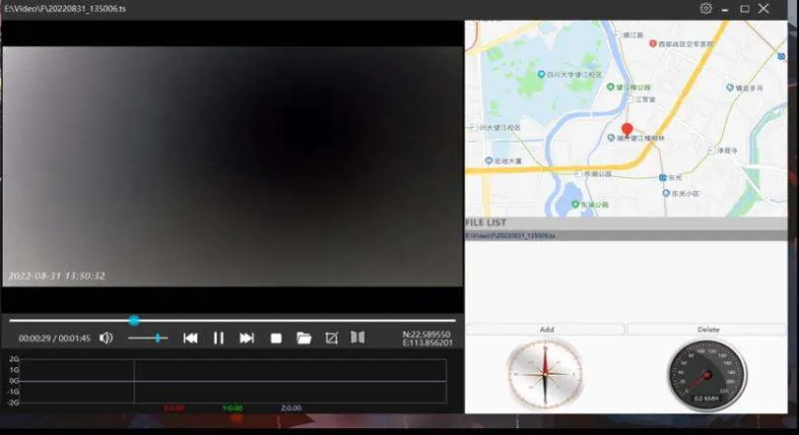Click 净居寺 station label on map
The image size is (799, 435).
pyautogui.click(x=727, y=151)
